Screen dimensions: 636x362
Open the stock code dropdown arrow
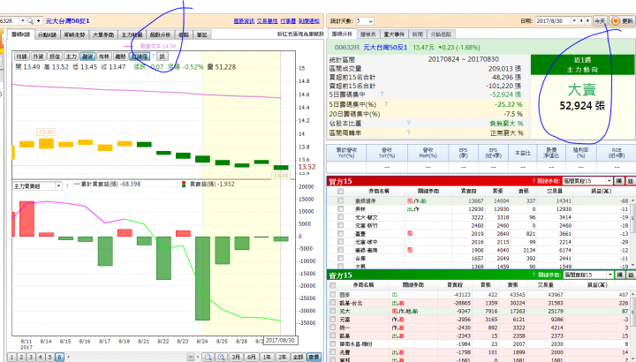[22, 20]
